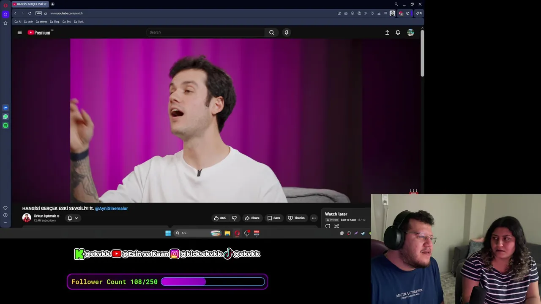Open the stores bookmarks folder

tap(41, 22)
